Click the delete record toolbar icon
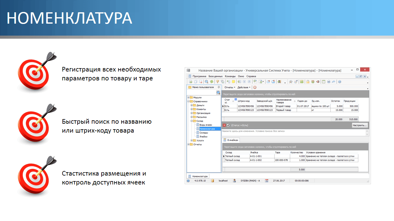This screenshot has height=221, width=394. coord(200,82)
